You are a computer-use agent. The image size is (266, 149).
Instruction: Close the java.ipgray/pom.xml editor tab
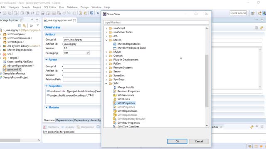[74, 20]
